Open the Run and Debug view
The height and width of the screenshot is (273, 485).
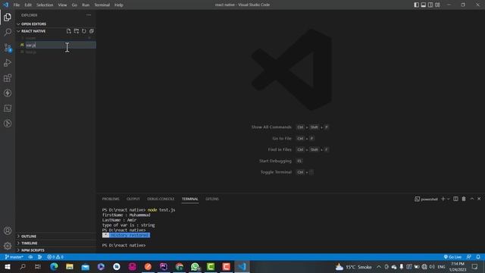tap(8, 62)
